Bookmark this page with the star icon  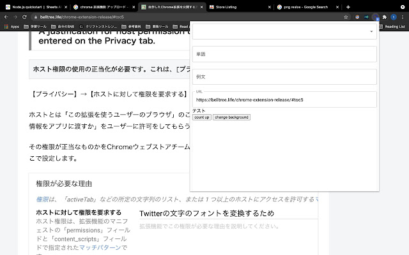[346, 17]
